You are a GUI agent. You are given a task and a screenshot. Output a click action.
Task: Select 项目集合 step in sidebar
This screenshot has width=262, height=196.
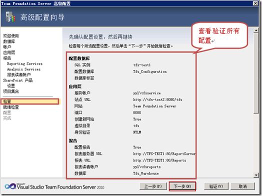[x=11, y=91]
